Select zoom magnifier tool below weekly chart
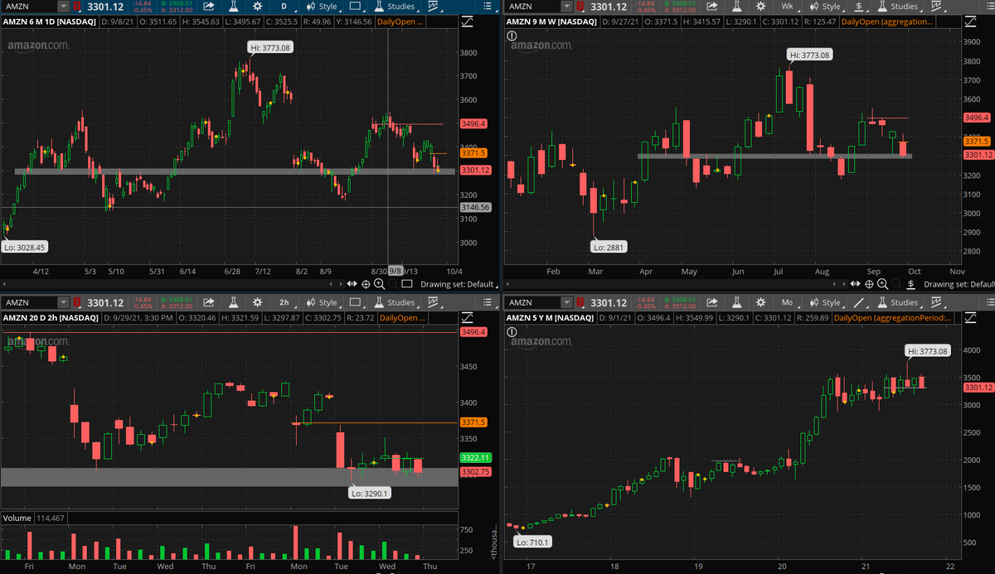995x574 pixels. click(x=882, y=284)
